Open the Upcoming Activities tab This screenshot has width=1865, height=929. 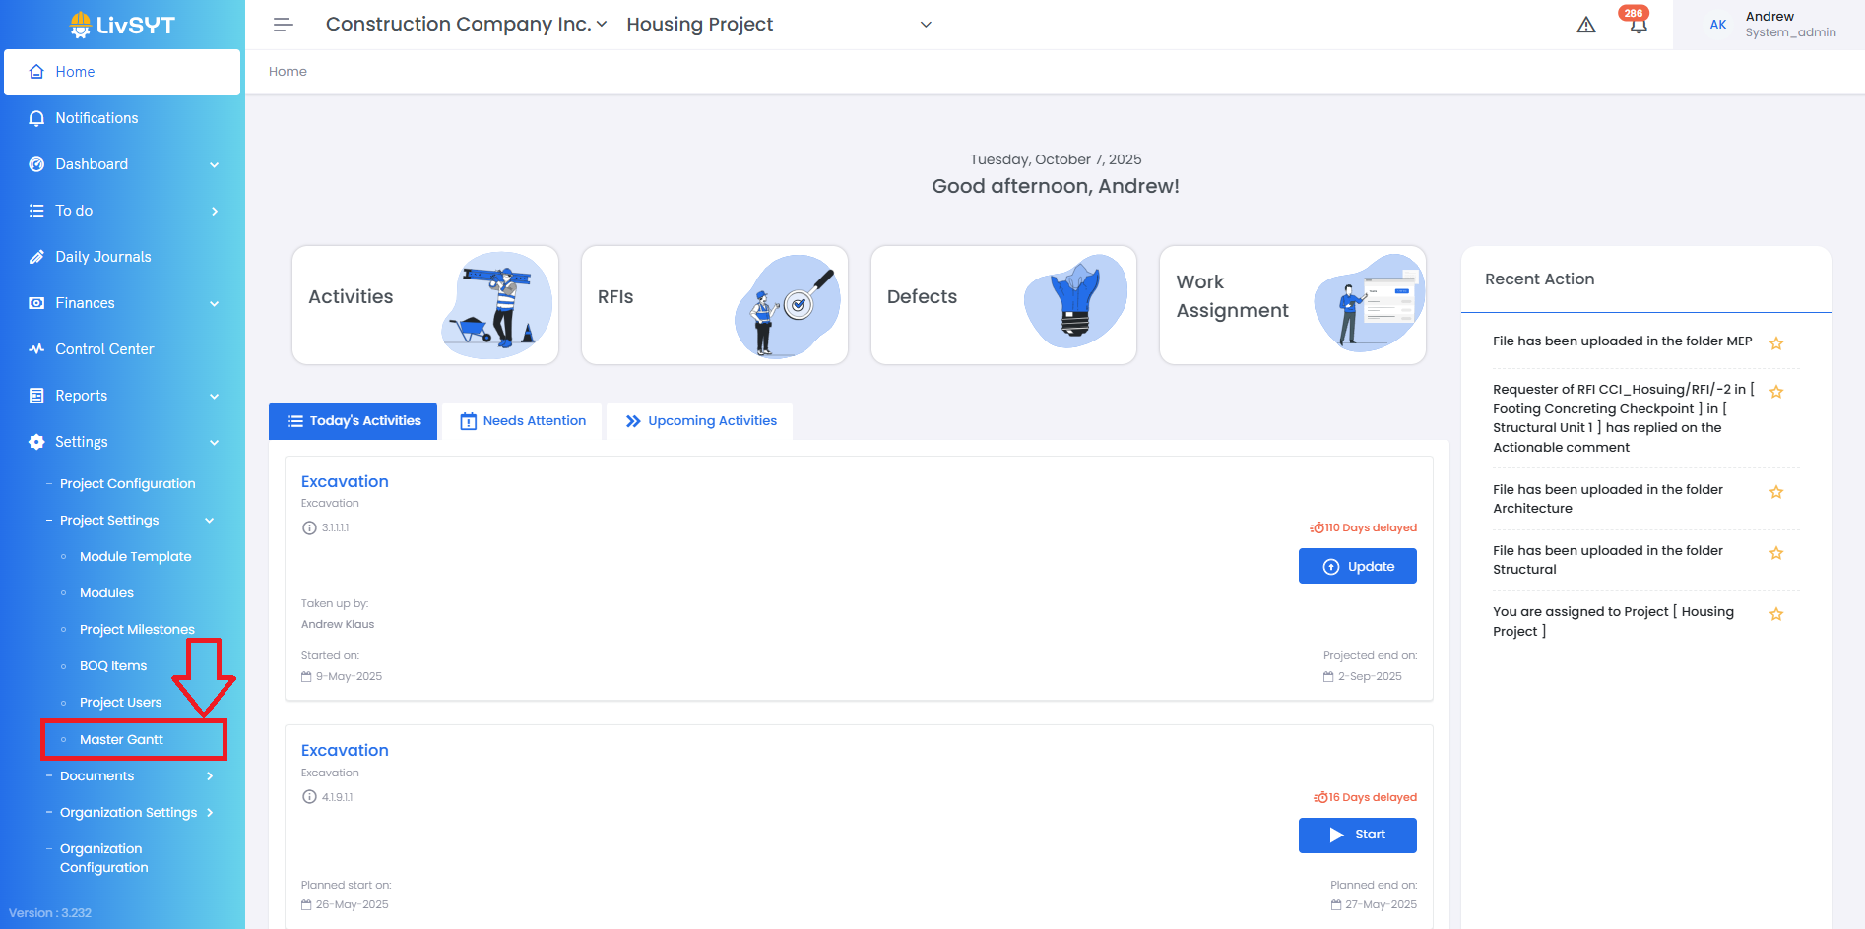[x=700, y=421]
